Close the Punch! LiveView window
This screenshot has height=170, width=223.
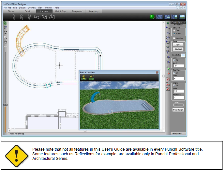point(157,73)
